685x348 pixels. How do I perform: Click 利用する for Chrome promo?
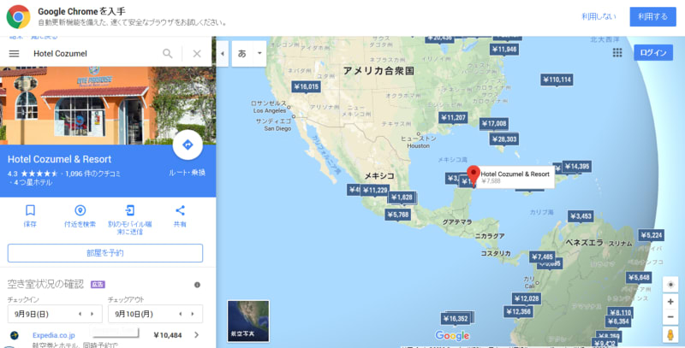click(652, 16)
